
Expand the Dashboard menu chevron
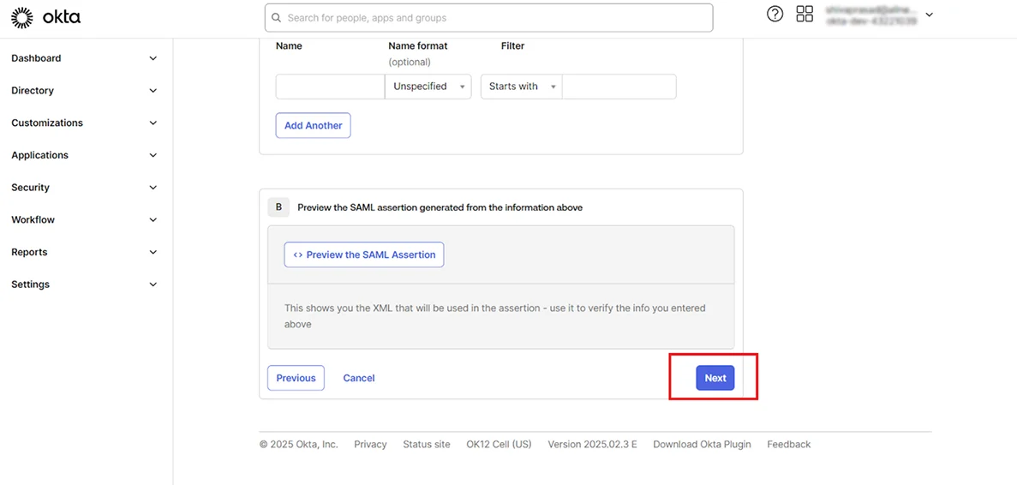153,58
